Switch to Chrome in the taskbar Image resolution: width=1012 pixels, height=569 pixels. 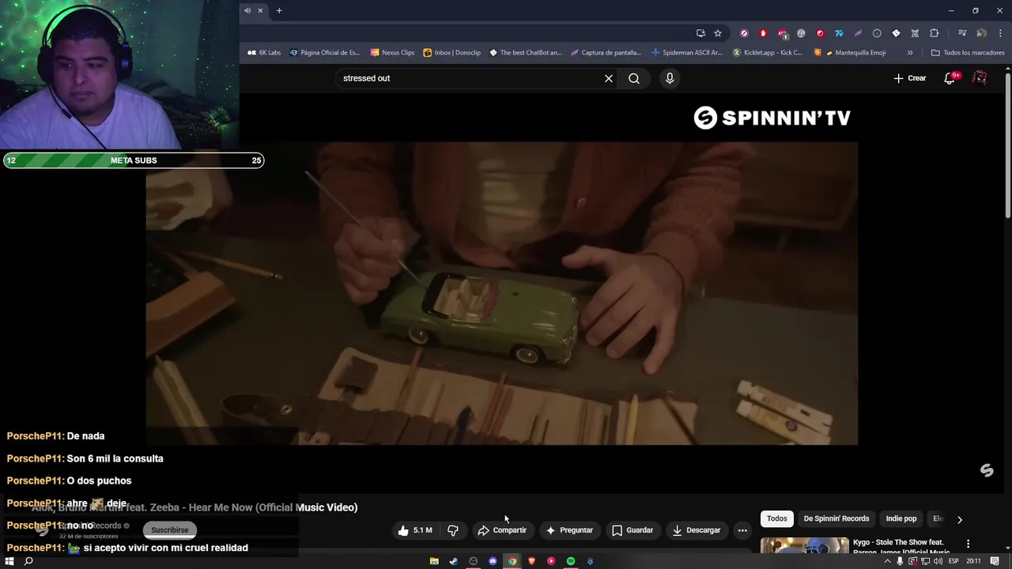pyautogui.click(x=512, y=561)
